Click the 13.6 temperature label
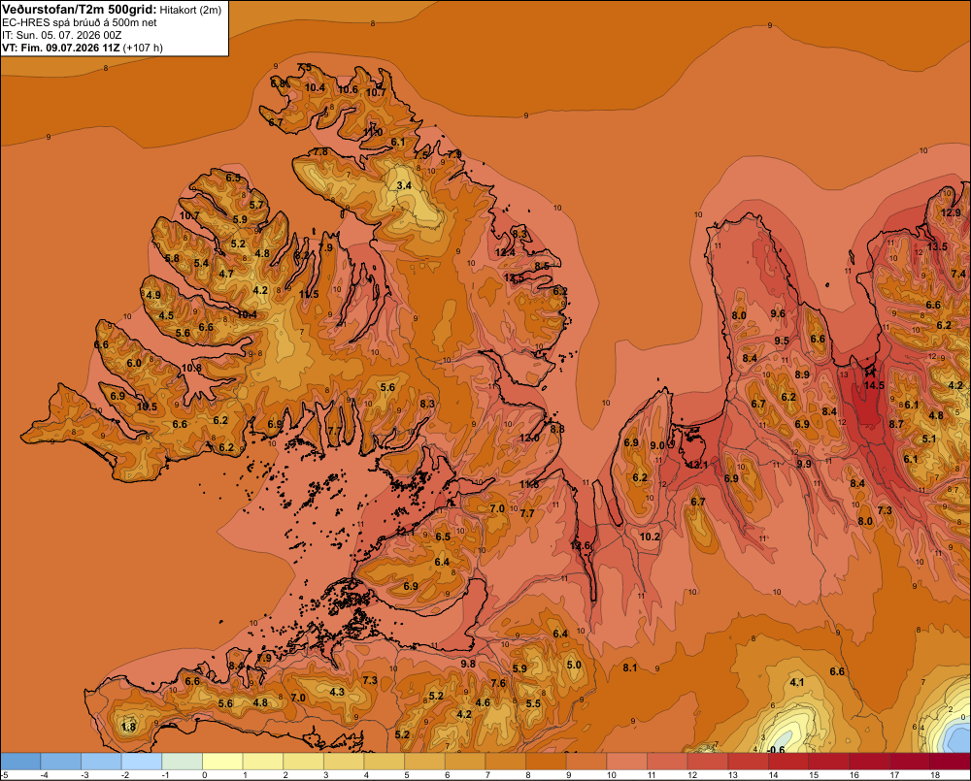The width and height of the screenshot is (971, 781). [581, 545]
